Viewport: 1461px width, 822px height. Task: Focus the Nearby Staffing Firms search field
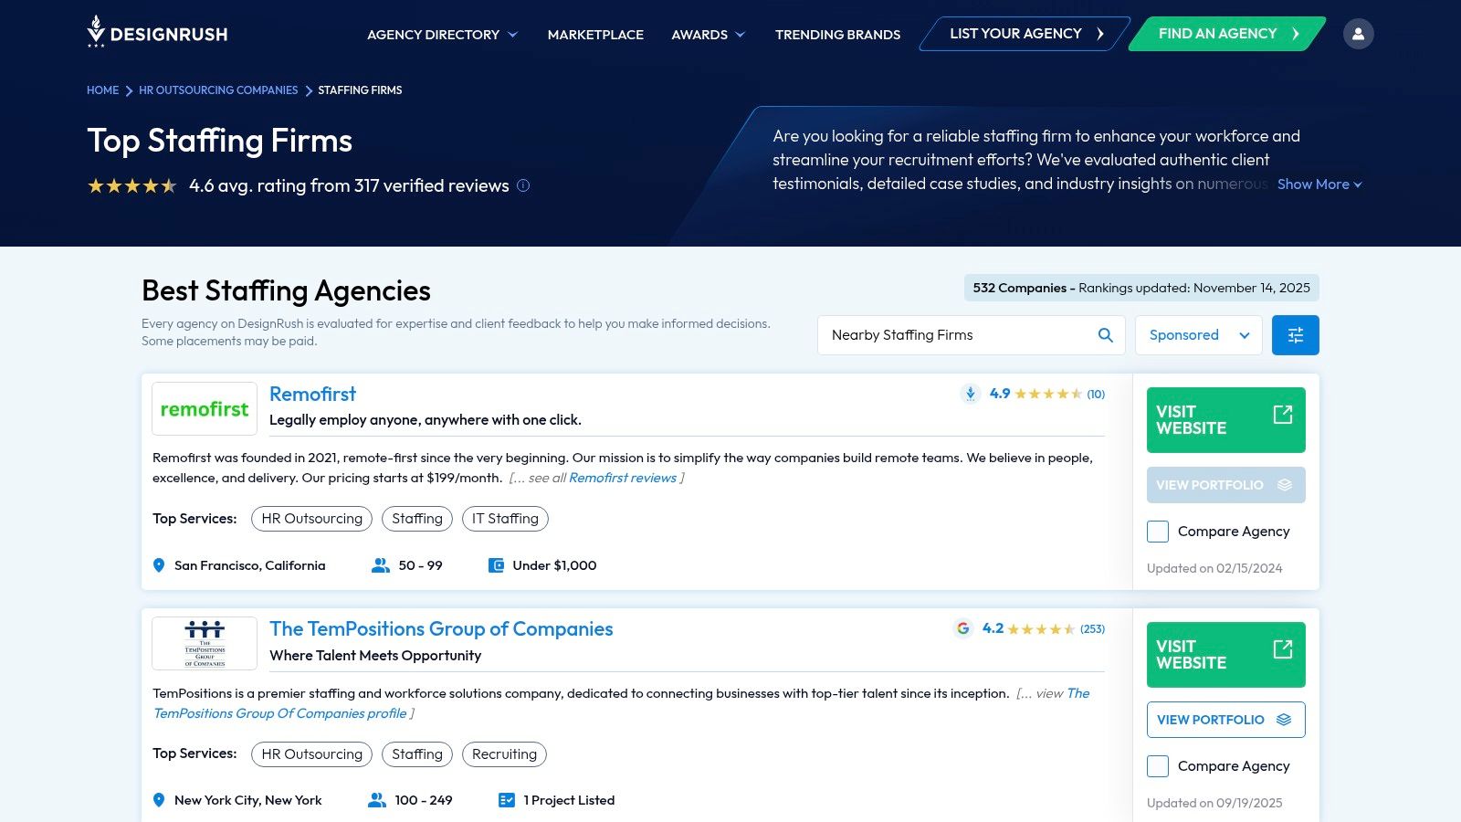click(x=971, y=335)
